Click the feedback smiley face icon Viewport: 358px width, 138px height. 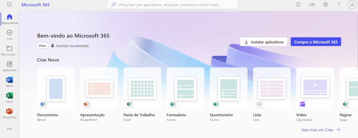point(298,4)
